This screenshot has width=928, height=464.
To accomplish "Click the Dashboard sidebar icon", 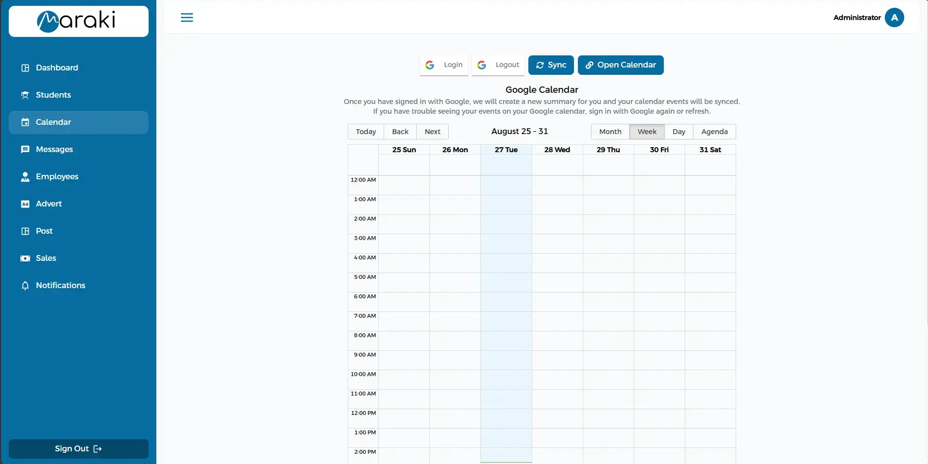I will point(25,68).
